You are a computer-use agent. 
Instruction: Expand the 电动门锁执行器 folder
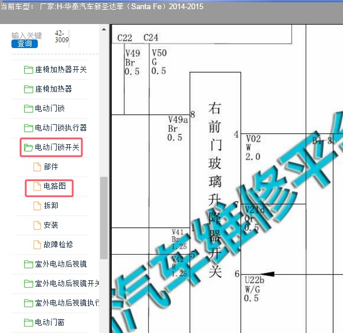click(56, 128)
